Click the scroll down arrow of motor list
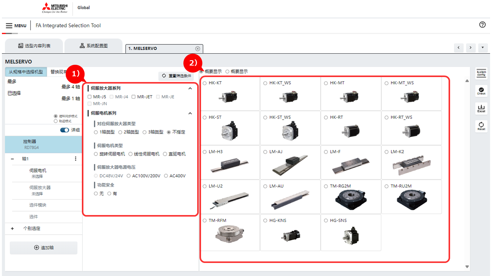 pyautogui.click(x=467, y=267)
